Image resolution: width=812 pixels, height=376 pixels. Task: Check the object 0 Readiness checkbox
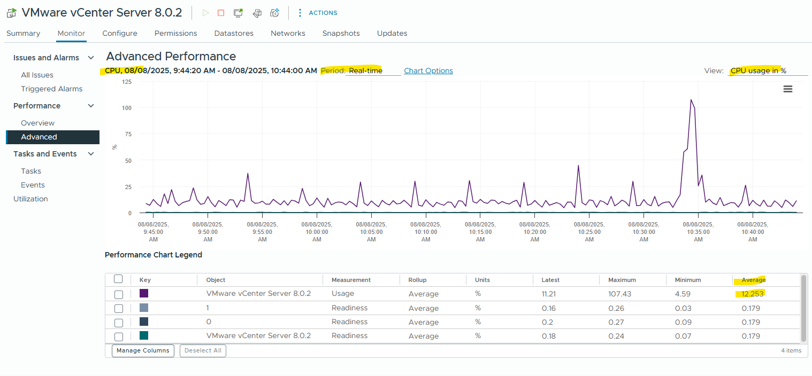click(119, 323)
